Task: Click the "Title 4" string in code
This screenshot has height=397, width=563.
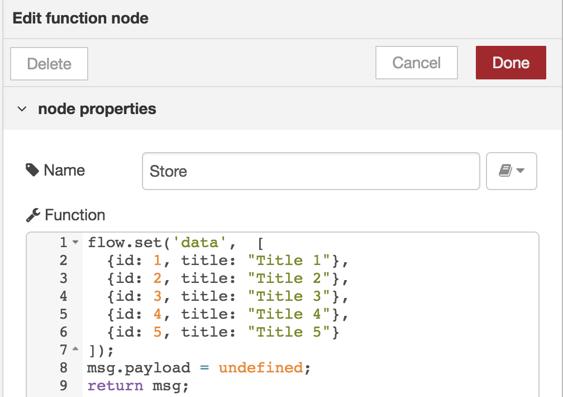Action: [x=289, y=314]
